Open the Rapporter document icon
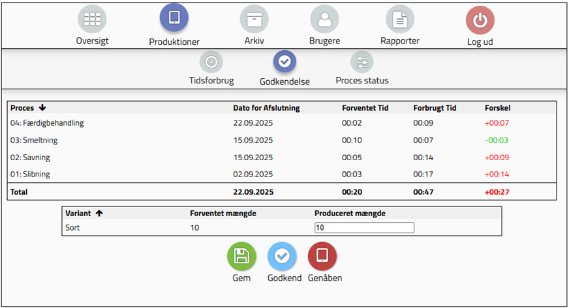The width and height of the screenshot is (569, 308). point(399,20)
